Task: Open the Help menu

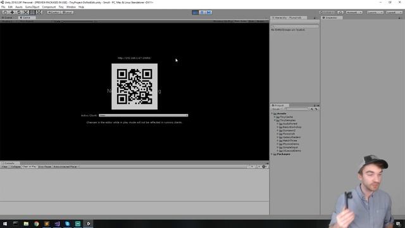Action: [81, 7]
